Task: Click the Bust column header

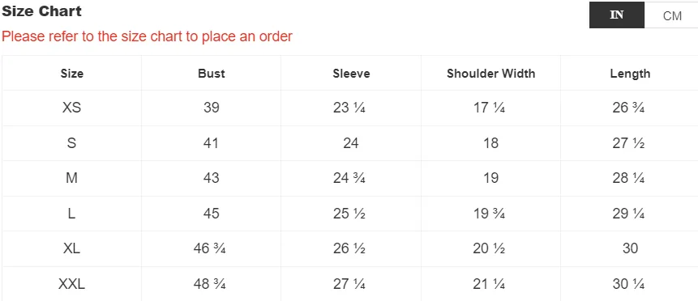Action: [212, 74]
